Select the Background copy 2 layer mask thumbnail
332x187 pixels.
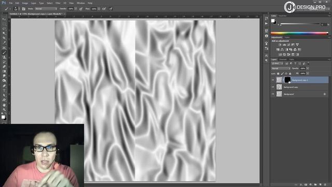[x=287, y=80]
